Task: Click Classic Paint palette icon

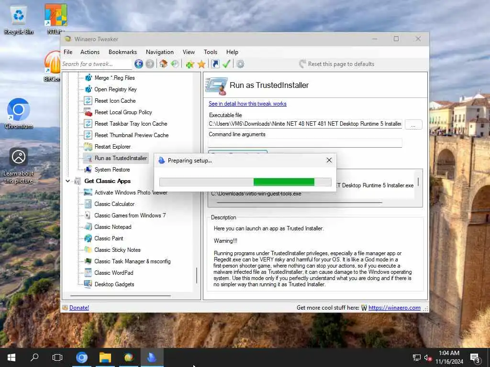Action: (88, 238)
